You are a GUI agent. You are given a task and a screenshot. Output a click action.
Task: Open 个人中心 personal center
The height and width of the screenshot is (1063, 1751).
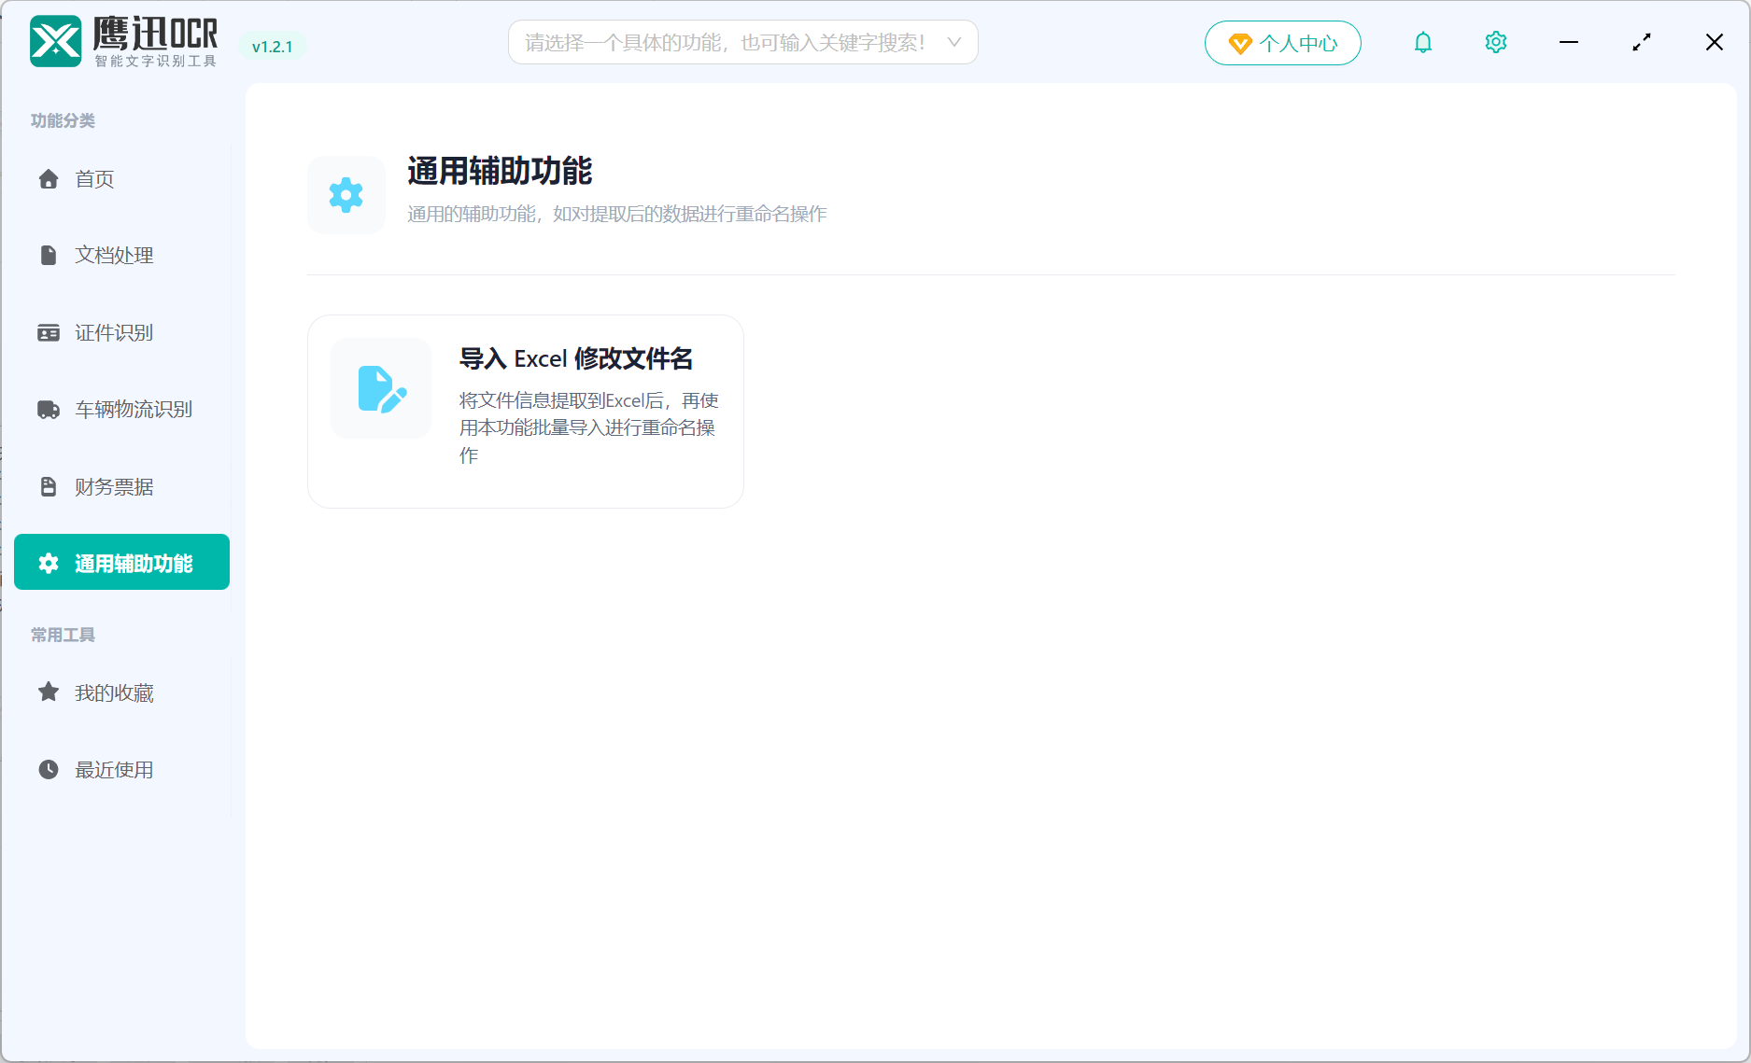click(x=1282, y=43)
